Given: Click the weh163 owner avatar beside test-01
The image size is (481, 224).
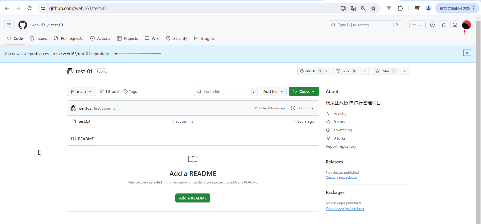Looking at the screenshot, I should pyautogui.click(x=70, y=71).
